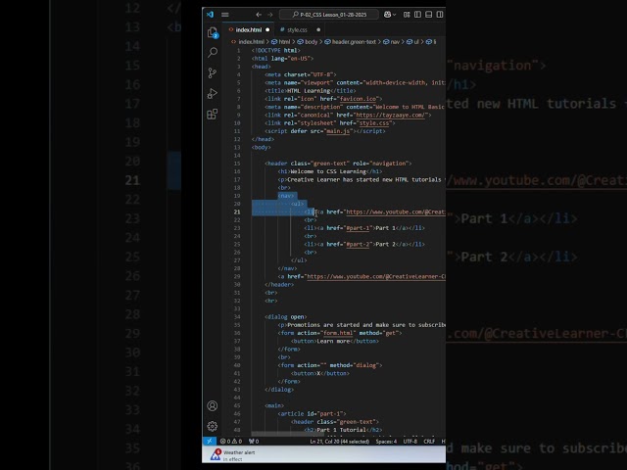This screenshot has height=470, width=627.
Task: Click ul in the breadcrumb
Action: pyautogui.click(x=416, y=41)
